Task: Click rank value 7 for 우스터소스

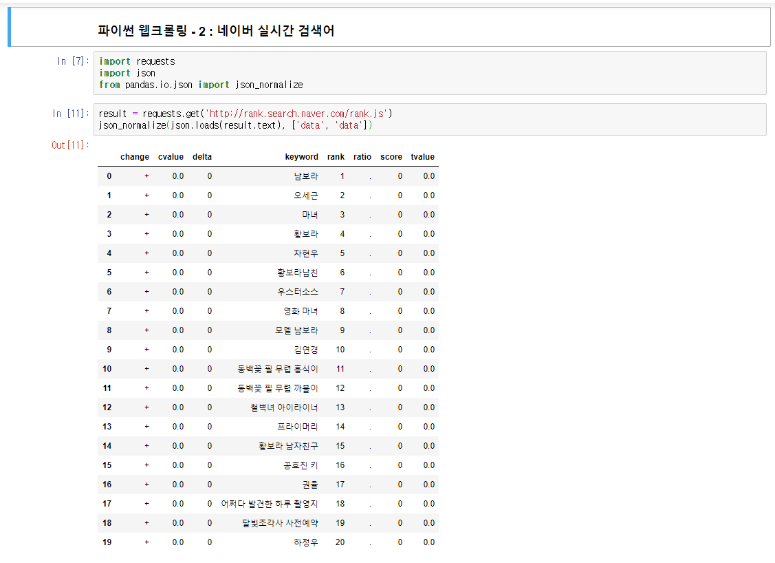Action: [x=342, y=292]
